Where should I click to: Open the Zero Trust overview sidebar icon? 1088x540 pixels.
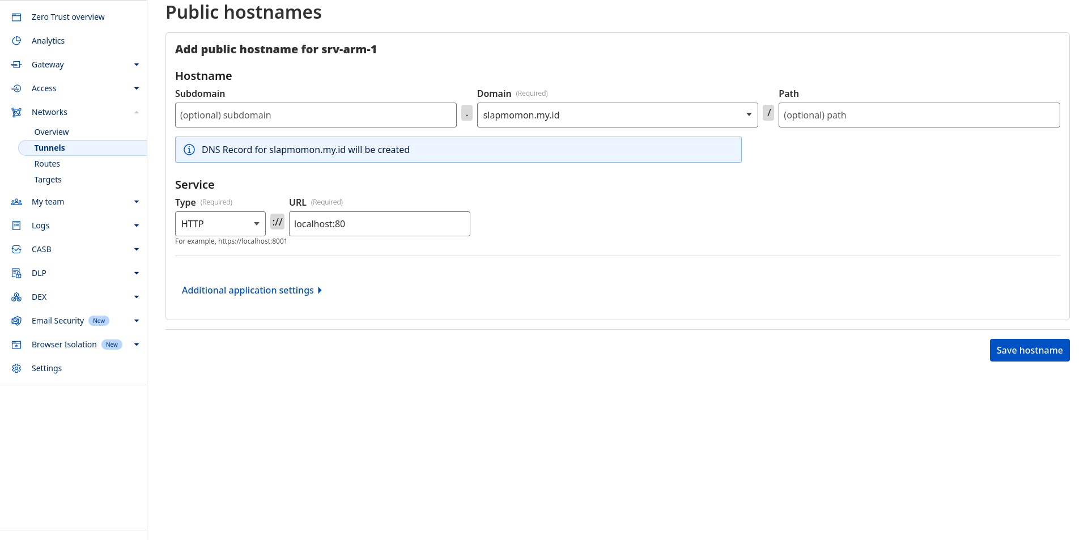click(x=16, y=17)
